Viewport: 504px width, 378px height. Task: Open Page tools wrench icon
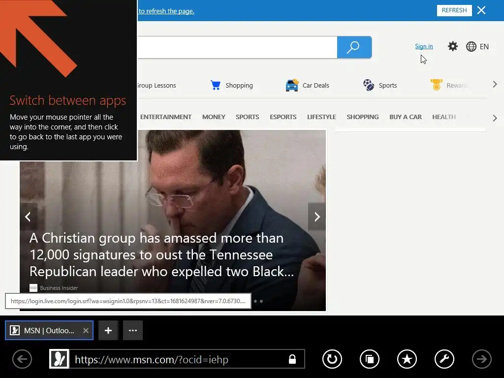(444, 359)
